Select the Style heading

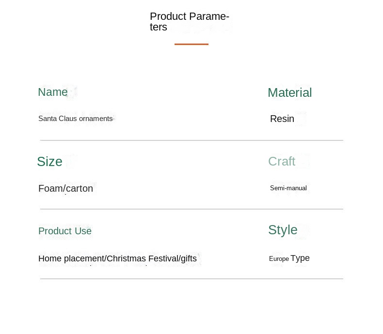click(x=283, y=230)
